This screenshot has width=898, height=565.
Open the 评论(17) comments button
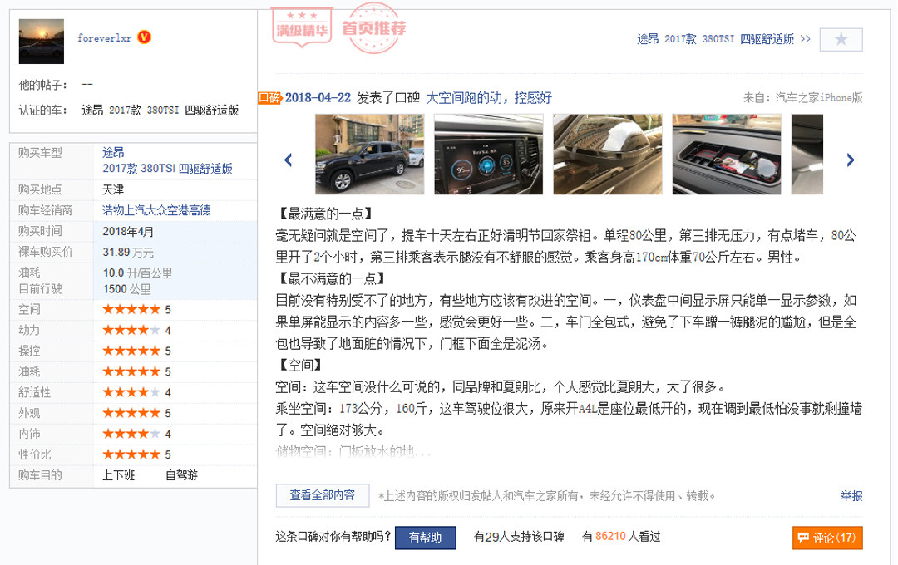(x=826, y=538)
